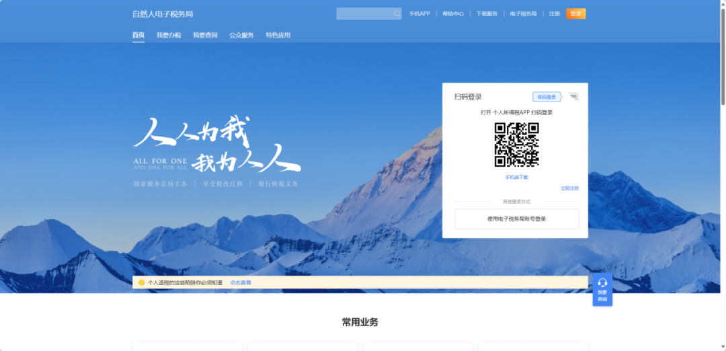The width and height of the screenshot is (726, 351).
Task: Click the 点击查看 notice link
Action: [240, 282]
